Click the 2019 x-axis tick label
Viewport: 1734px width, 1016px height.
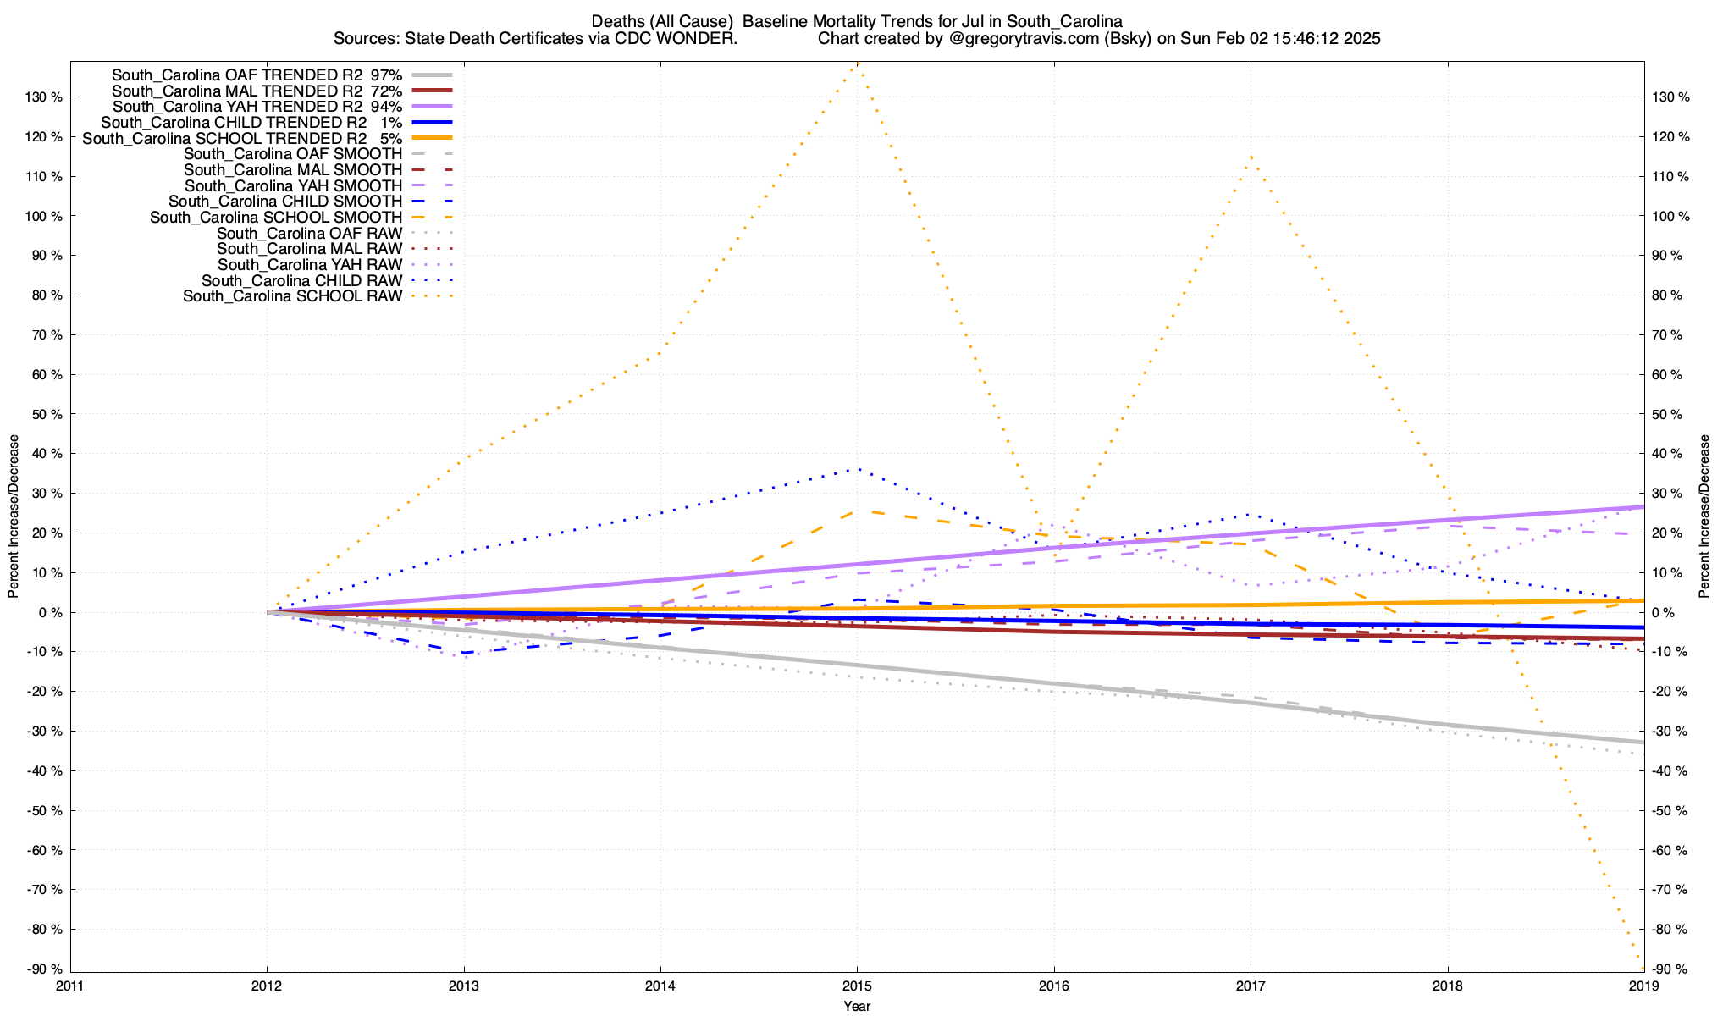(x=1643, y=986)
